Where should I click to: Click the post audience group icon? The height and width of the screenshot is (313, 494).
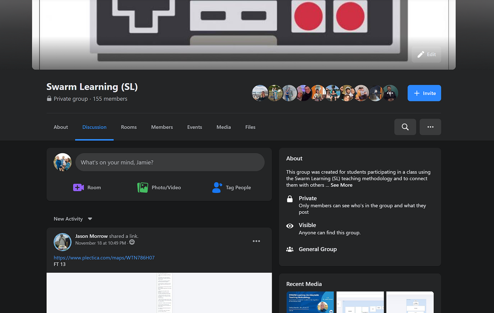132,242
